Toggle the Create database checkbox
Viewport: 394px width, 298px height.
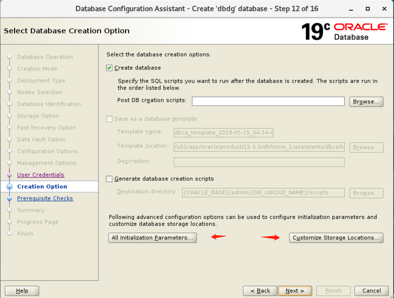109,68
